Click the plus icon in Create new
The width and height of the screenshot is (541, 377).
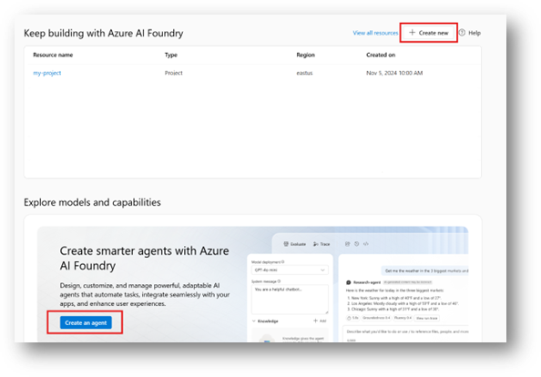412,33
